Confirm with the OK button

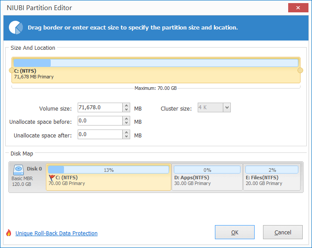pos(235,232)
